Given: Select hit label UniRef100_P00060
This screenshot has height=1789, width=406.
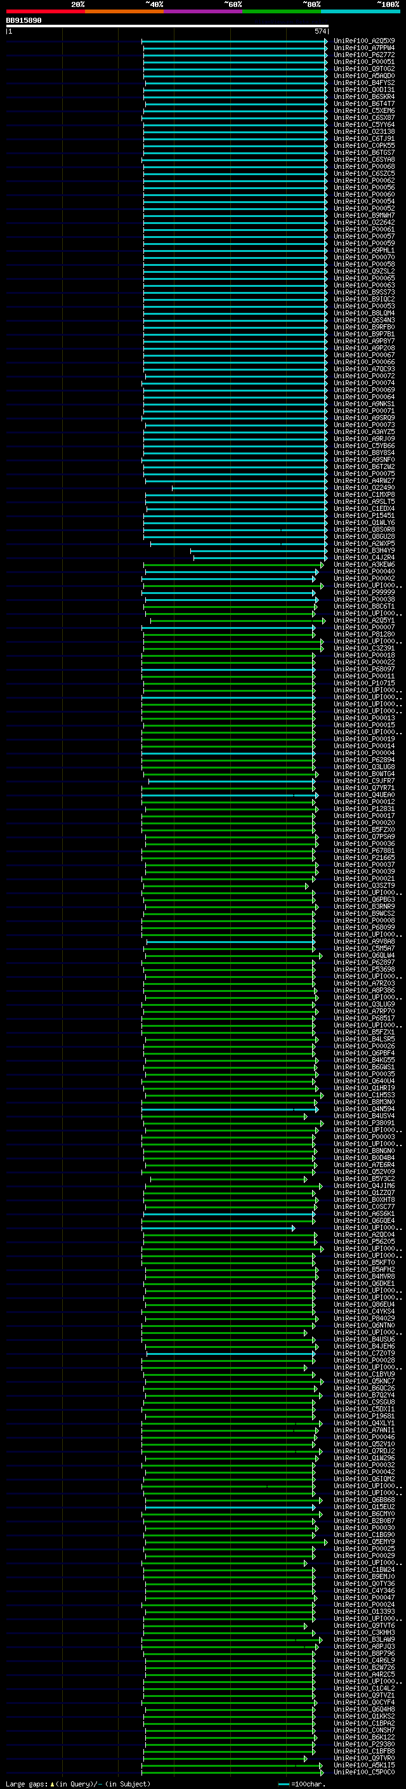Looking at the screenshot, I should click(364, 194).
